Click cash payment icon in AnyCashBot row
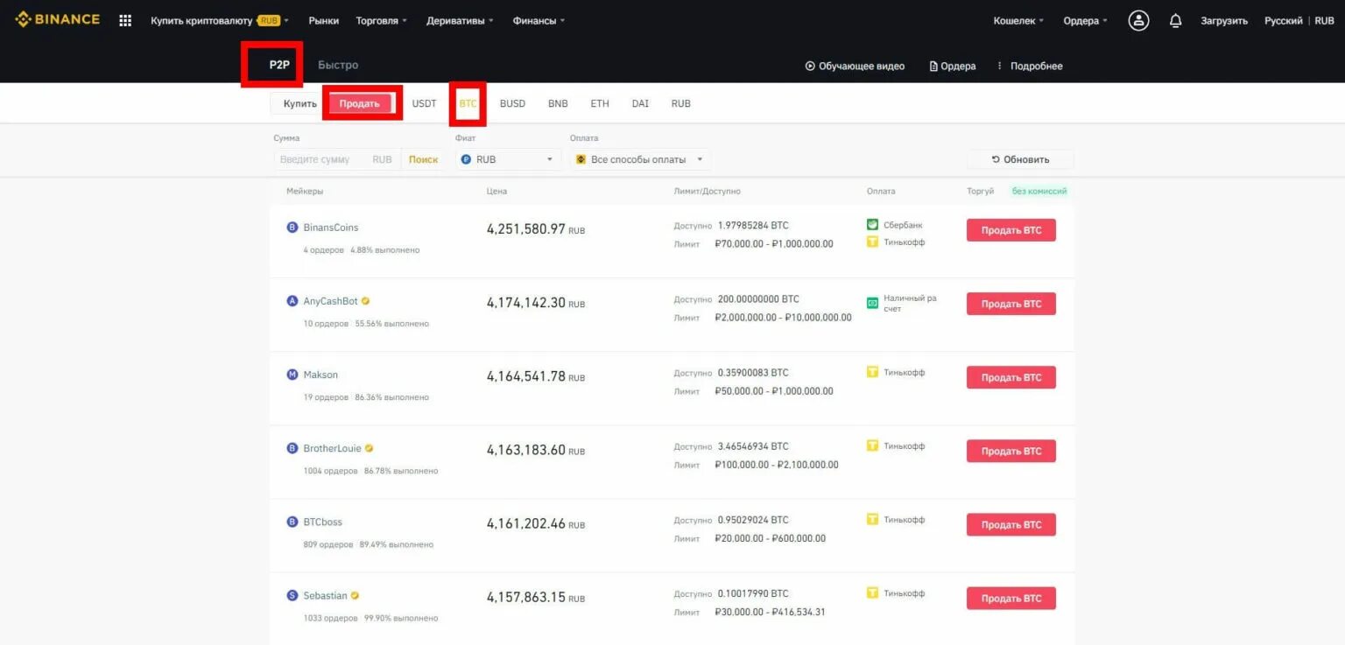 coord(872,303)
